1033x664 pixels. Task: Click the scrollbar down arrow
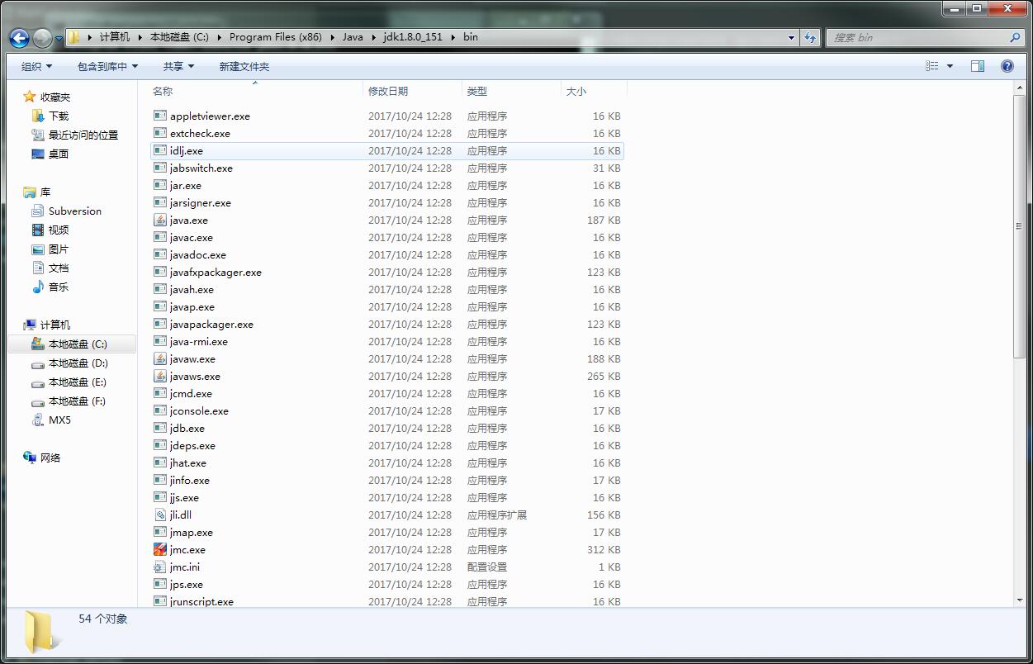click(x=1019, y=600)
